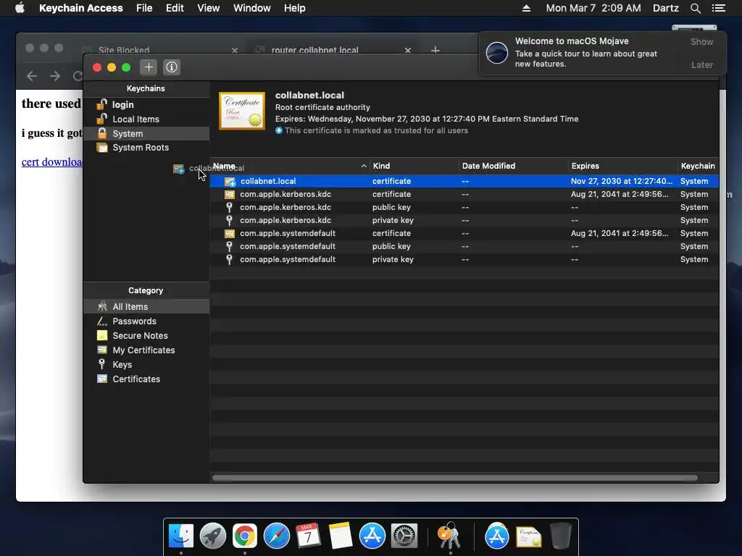Sort by the Kind column header

coord(414,166)
